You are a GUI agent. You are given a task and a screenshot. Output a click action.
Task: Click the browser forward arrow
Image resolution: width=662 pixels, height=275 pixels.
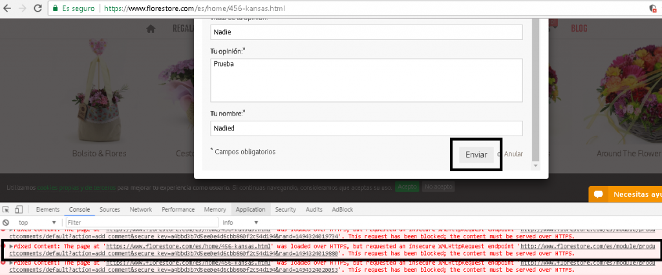coord(23,8)
